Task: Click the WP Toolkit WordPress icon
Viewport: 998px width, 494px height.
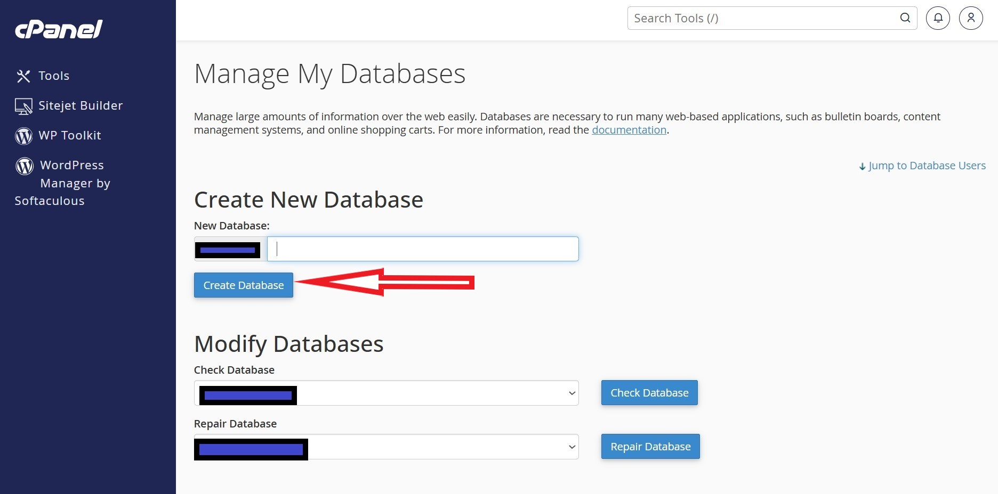Action: tap(23, 136)
